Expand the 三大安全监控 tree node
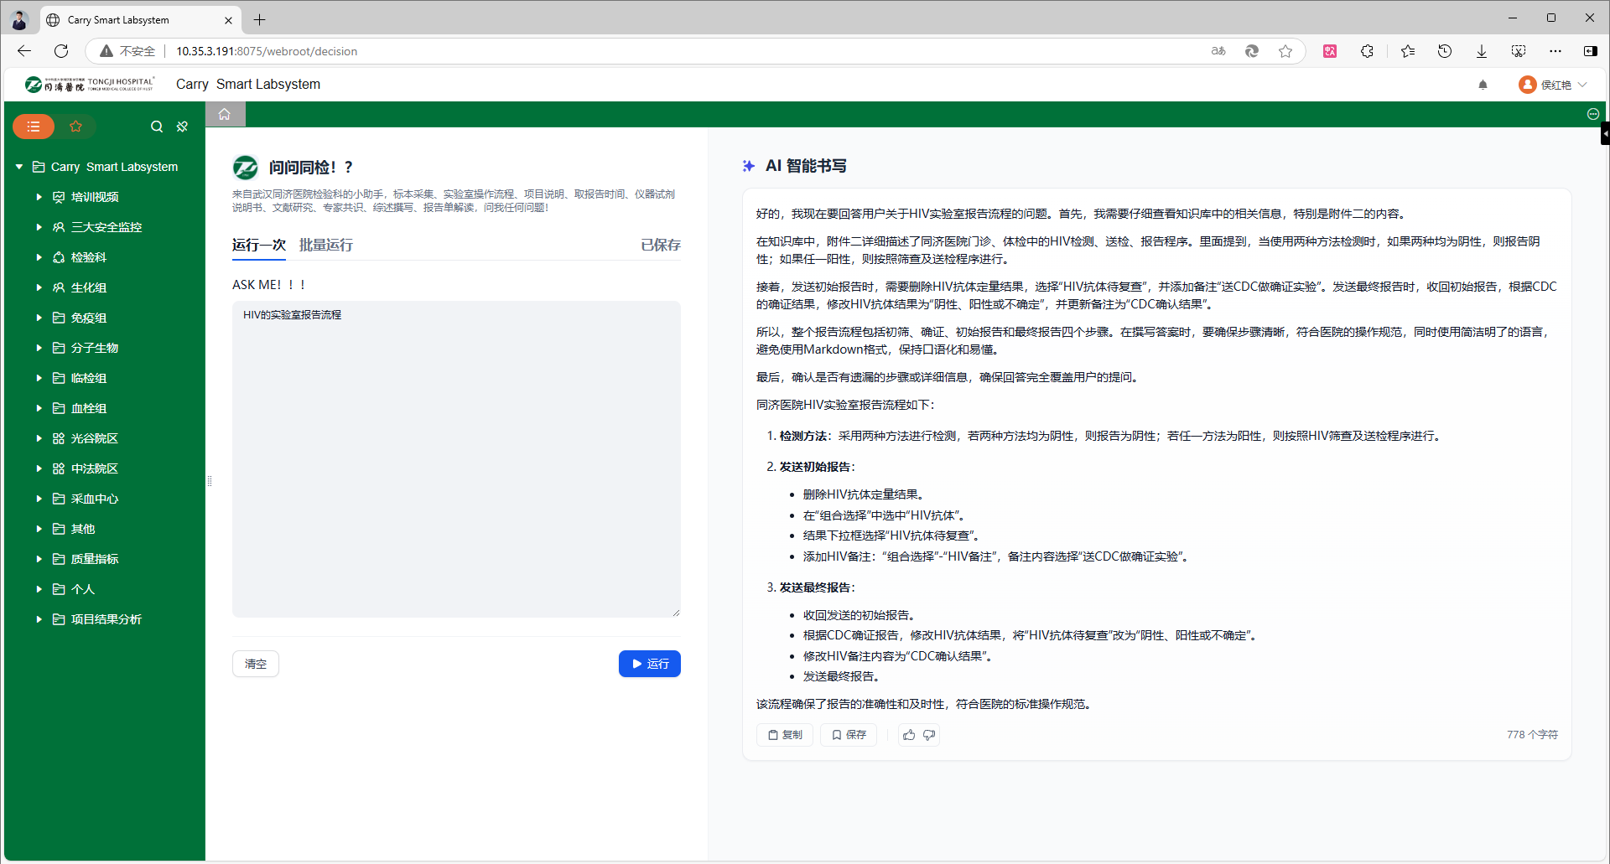Viewport: 1610px width, 864px height. click(x=39, y=227)
